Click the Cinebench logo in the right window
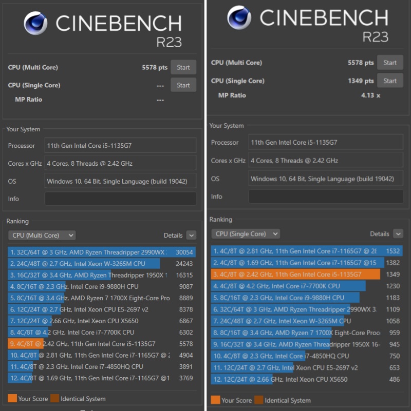 click(239, 17)
